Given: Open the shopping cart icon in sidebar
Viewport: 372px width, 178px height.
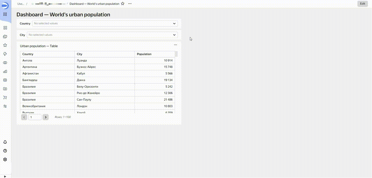Looking at the screenshot, I should click(x=5, y=98).
